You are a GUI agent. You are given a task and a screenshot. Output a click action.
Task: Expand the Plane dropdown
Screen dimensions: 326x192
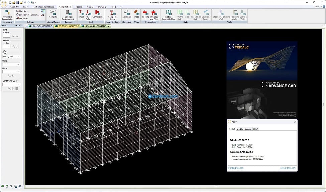pyautogui.click(x=18, y=64)
